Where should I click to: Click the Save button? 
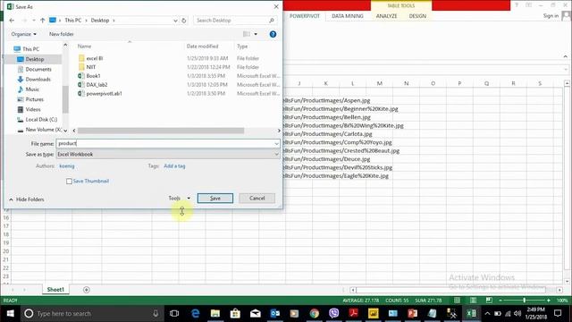pos(215,198)
